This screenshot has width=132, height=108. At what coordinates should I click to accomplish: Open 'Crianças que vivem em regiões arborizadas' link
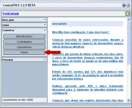click(88, 100)
